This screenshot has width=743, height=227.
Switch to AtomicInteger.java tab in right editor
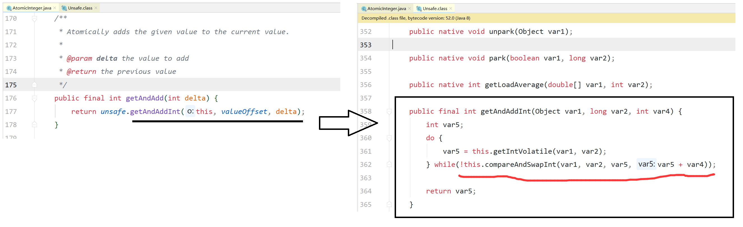tap(386, 9)
